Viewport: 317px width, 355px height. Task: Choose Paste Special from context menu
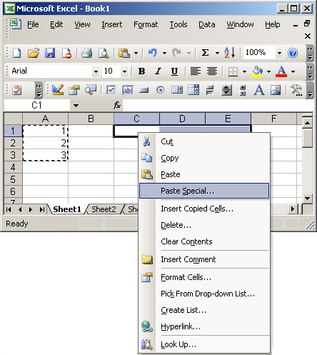click(204, 191)
